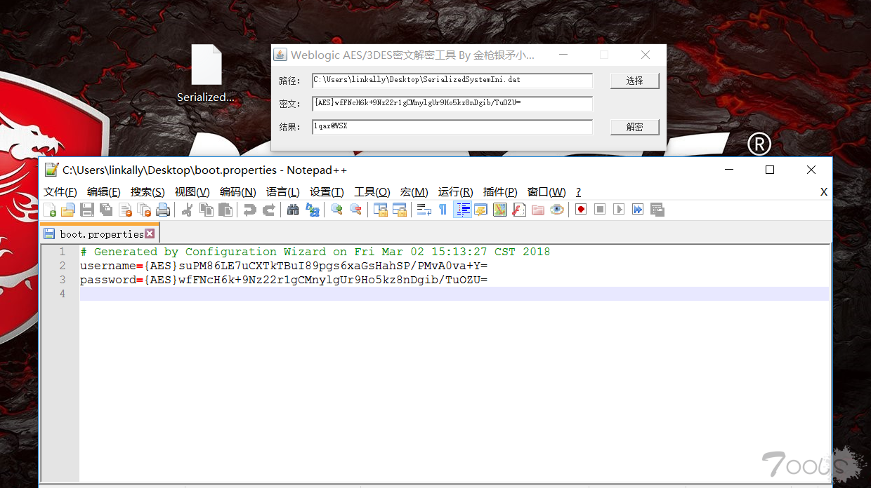This screenshot has width=871, height=488.
Task: Click line number 4 in the margin
Action: [x=63, y=294]
